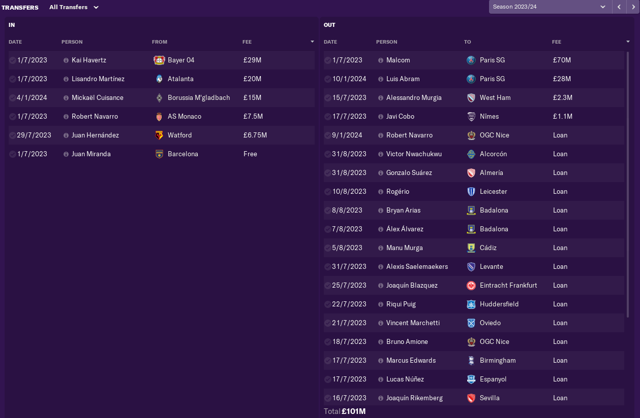The image size is (640, 418).
Task: Sort incoming transfers by the FROM column
Action: pyautogui.click(x=160, y=42)
